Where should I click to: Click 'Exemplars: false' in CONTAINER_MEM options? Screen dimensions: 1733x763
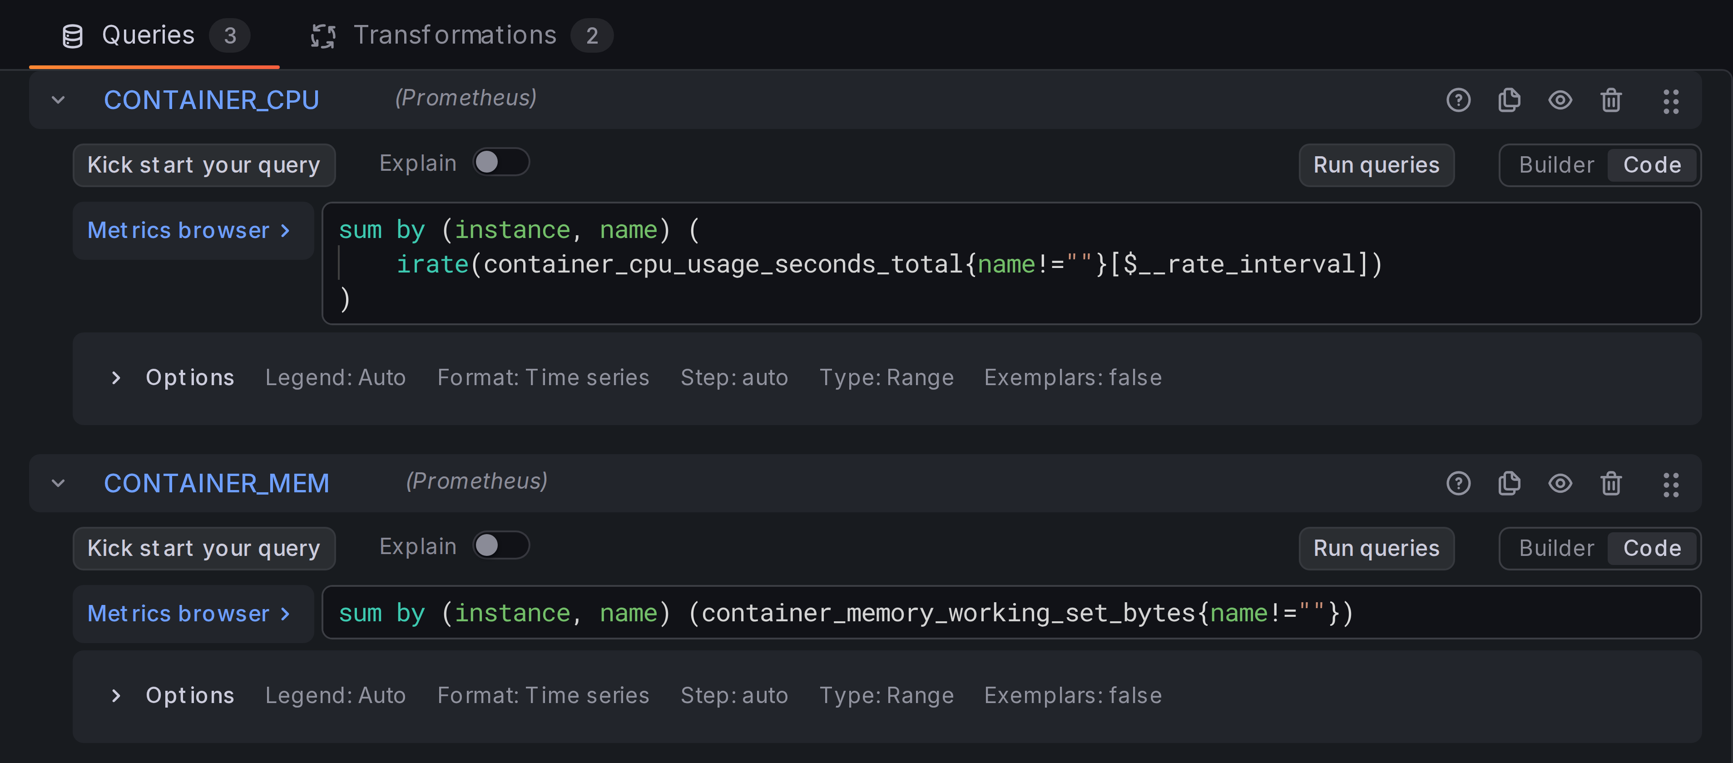pos(1072,695)
